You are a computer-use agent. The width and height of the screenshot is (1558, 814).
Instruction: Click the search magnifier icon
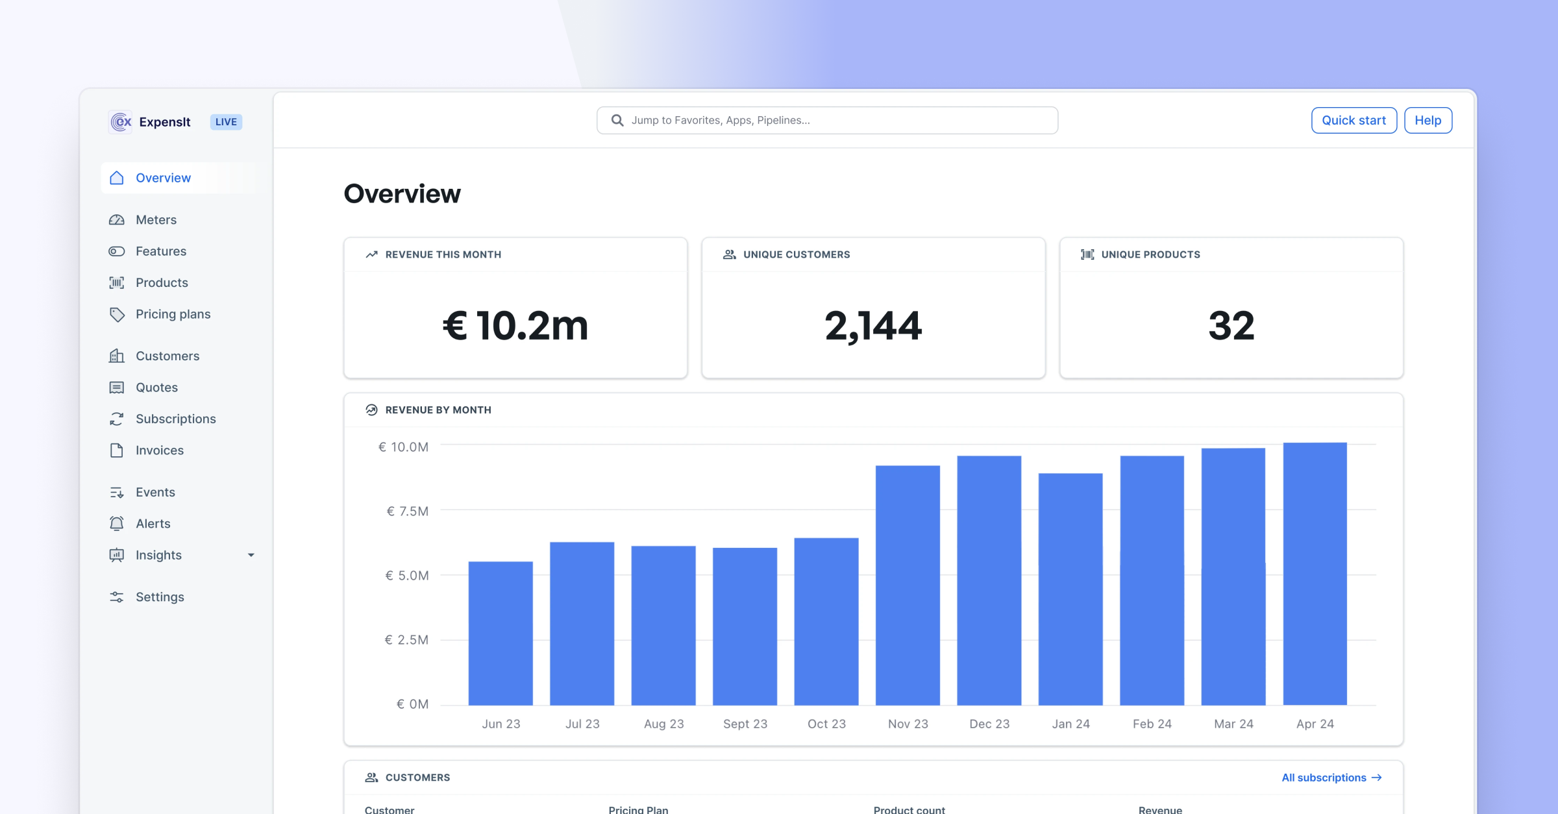click(617, 119)
